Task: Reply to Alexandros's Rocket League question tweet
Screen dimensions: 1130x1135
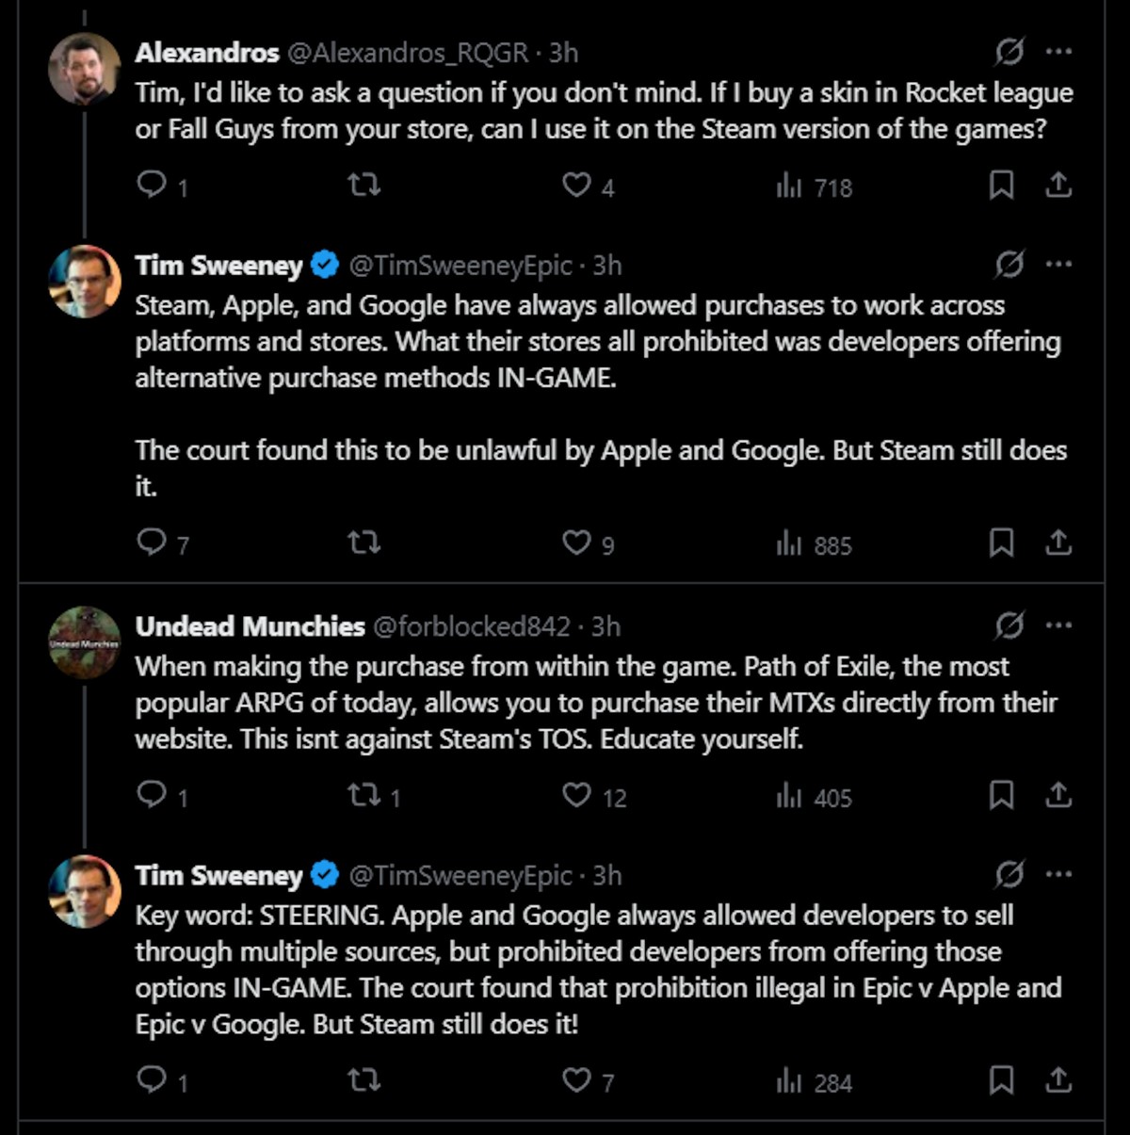Action: tap(152, 185)
